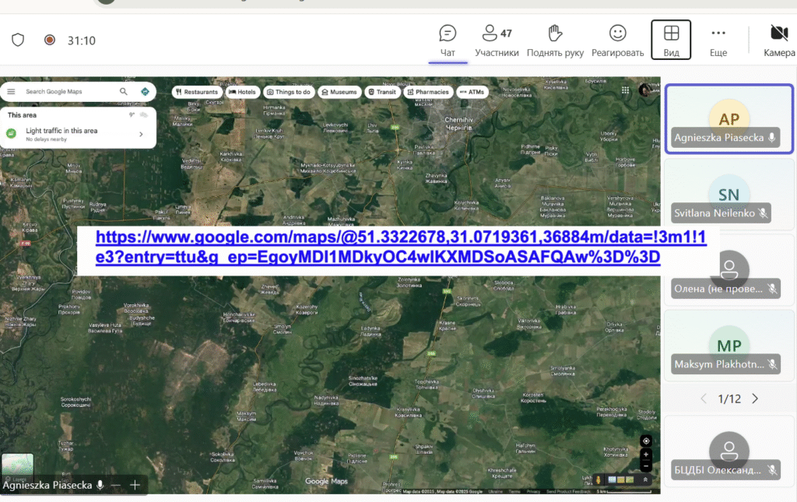
Task: Open the Еще more options menu
Action: 718,40
